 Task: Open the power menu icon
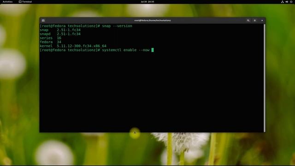pyautogui.click(x=291, y=2)
